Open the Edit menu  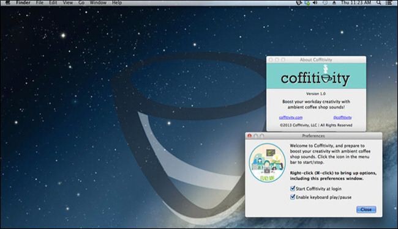pos(53,2)
